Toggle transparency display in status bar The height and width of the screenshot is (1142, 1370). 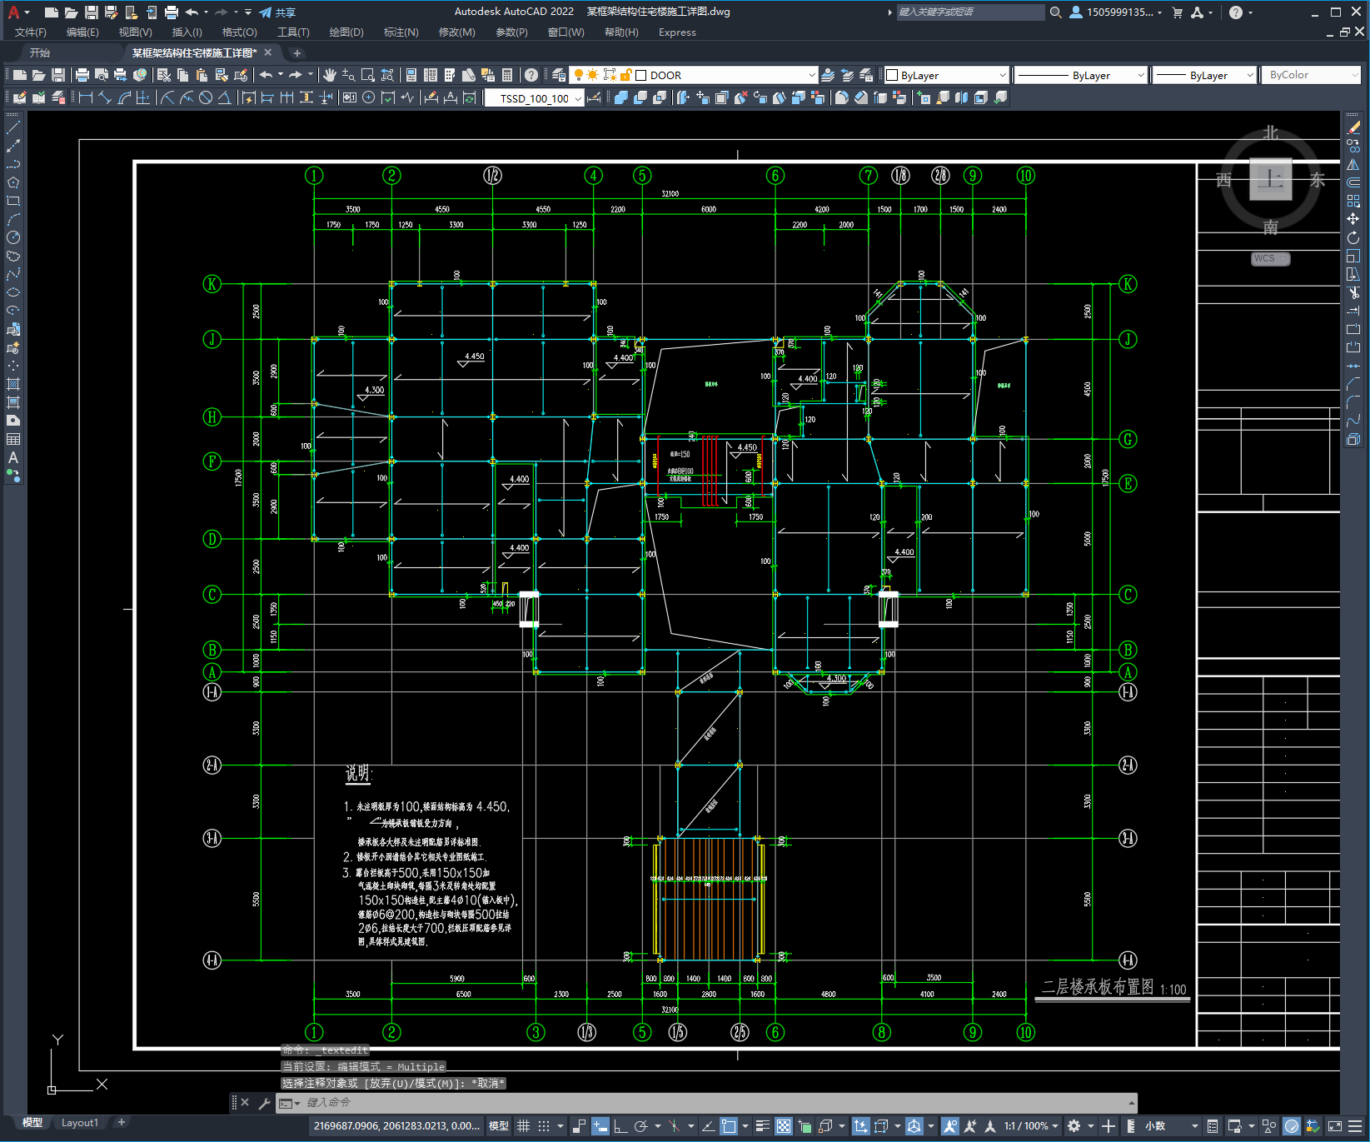(x=784, y=1126)
